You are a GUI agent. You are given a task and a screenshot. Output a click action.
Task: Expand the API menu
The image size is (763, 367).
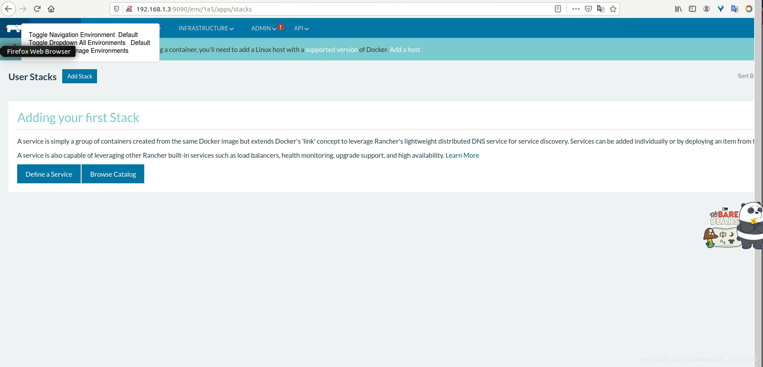(x=301, y=28)
